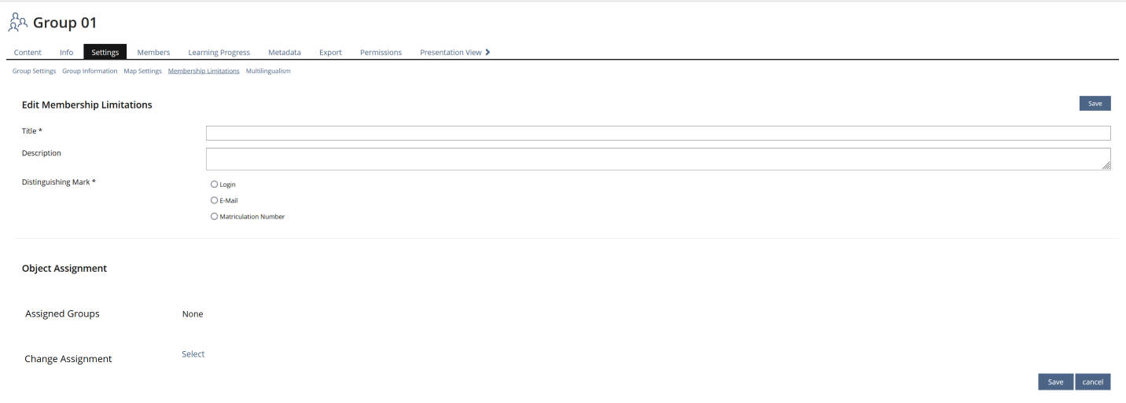Switch to the Info tab

pos(67,53)
